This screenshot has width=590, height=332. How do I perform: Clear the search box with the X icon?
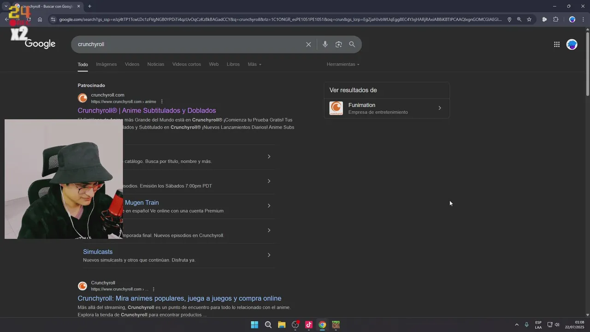tap(308, 44)
